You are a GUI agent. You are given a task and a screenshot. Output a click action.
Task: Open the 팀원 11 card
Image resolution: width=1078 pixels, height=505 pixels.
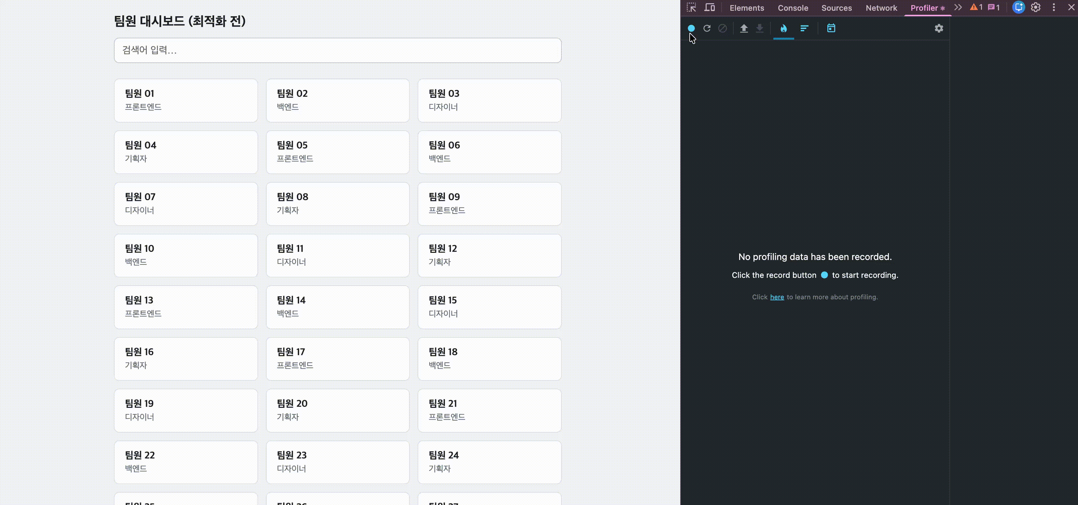click(338, 256)
